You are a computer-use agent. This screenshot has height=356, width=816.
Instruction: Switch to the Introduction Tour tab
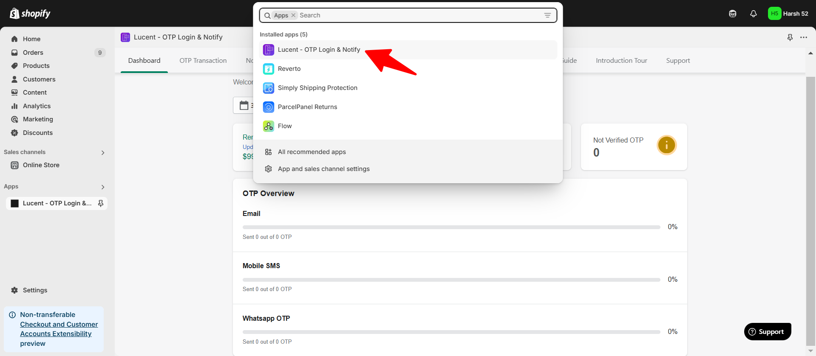pyautogui.click(x=621, y=61)
